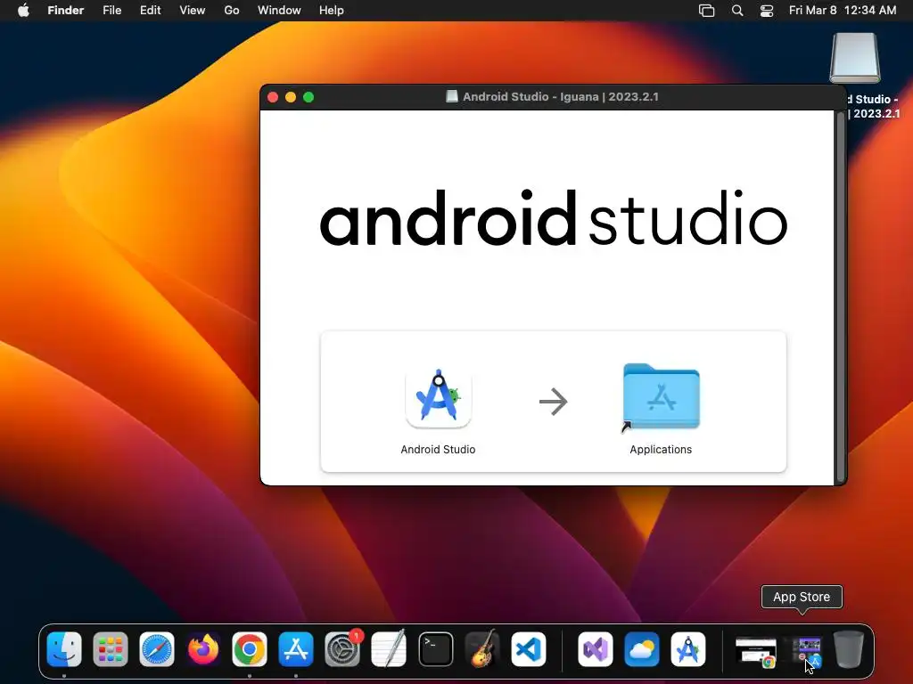Screen dimensions: 913x684
Task: Zoom the installer window with green button
Action: tap(308, 97)
